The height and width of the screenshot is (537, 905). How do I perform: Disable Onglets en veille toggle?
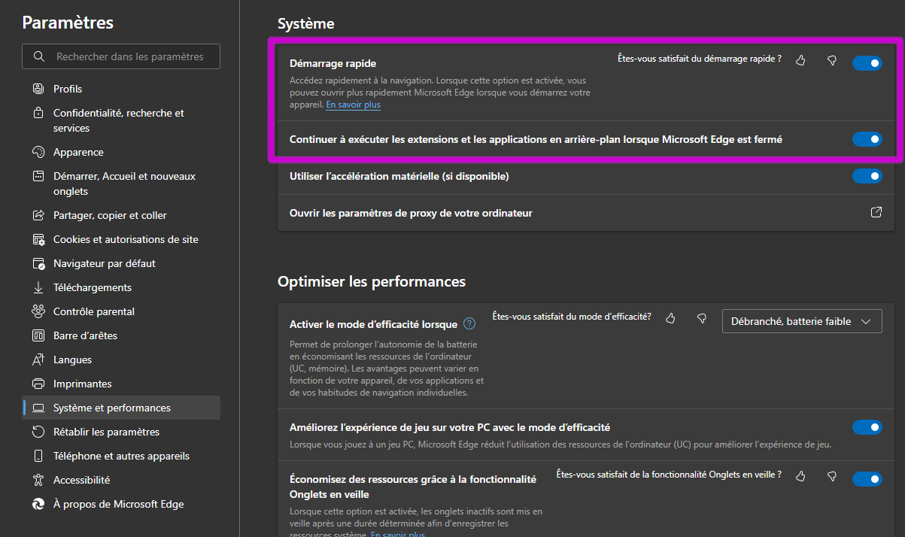867,479
